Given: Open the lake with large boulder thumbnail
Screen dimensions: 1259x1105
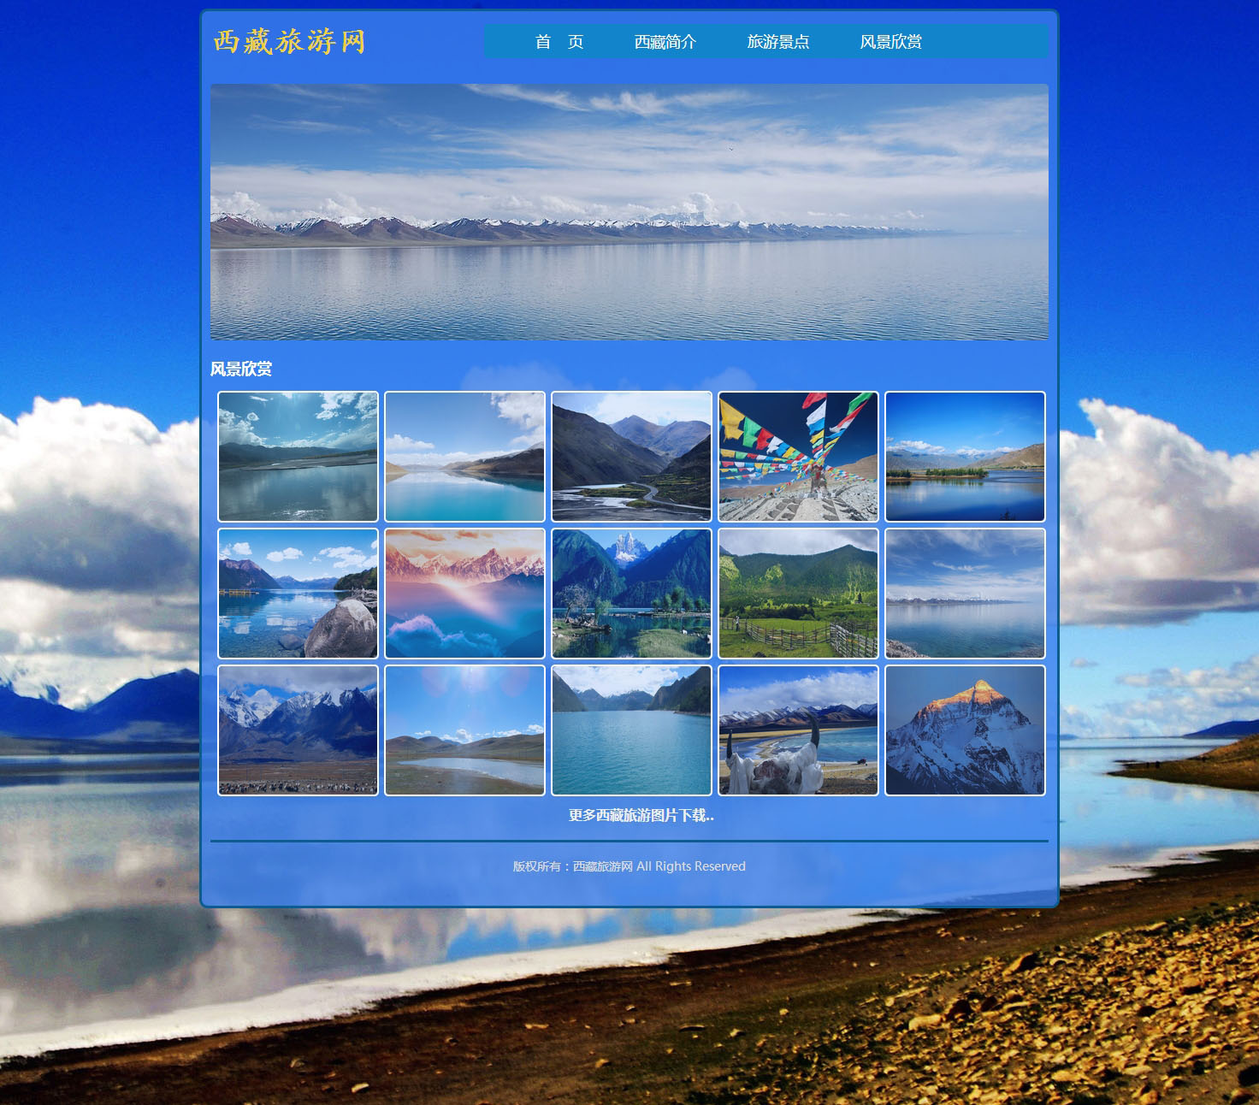Looking at the screenshot, I should 298,594.
